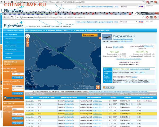Reload the page in the back browser window
Image resolution: width=159 pixels, height=127 pixels.
tap(12, 2)
